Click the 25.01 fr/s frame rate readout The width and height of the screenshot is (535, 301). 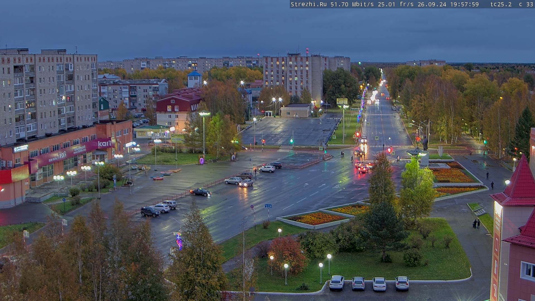click(x=396, y=4)
